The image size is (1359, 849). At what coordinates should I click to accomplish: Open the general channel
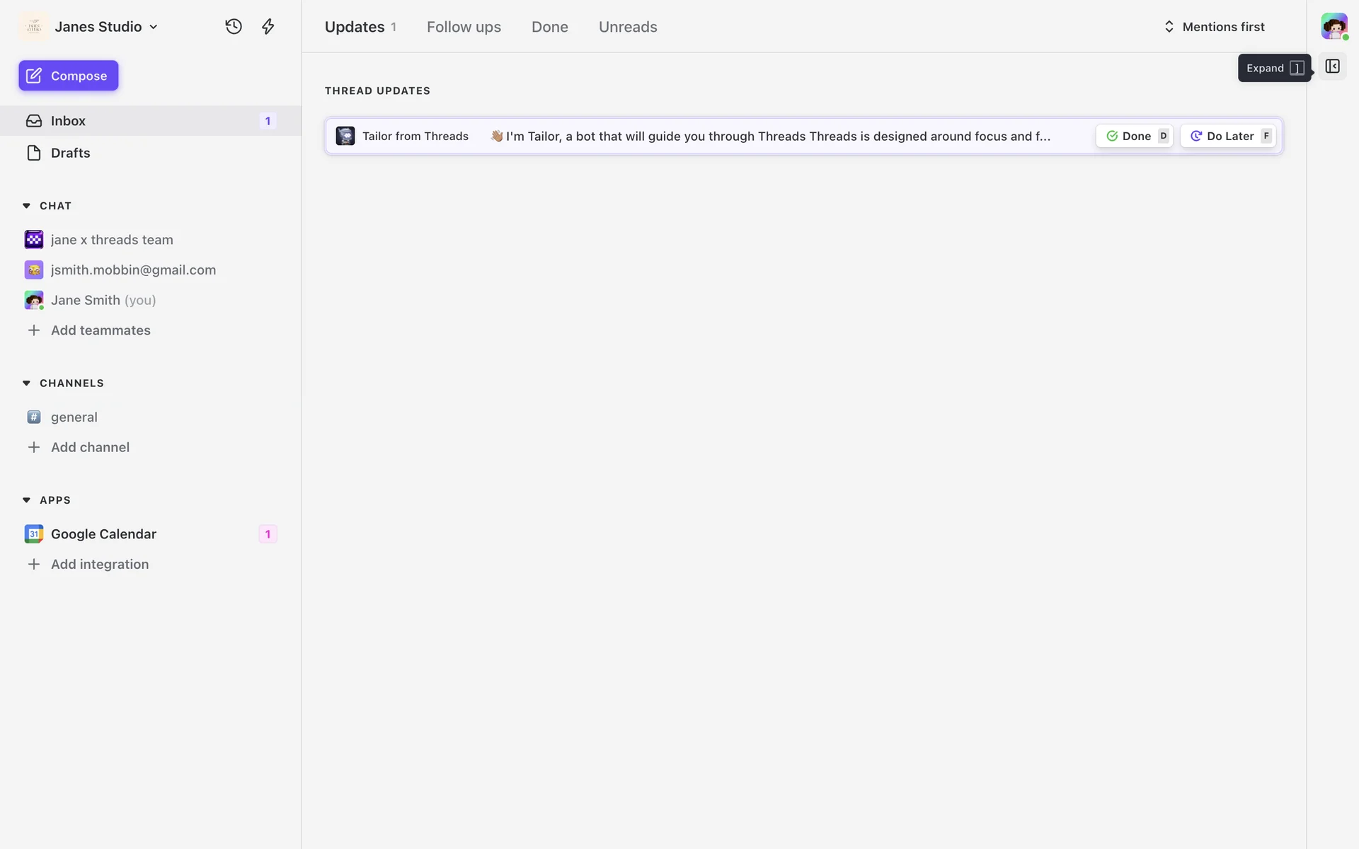tap(74, 417)
